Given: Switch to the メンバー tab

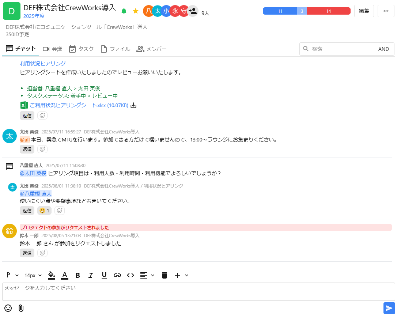Looking at the screenshot, I should pos(151,49).
